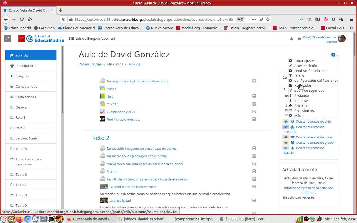Screen dimensions: 357x223
Task: Open the Firefox hamburger menu
Action: 351,19
